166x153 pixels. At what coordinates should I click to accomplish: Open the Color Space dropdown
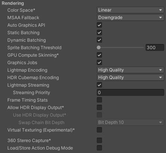(x=130, y=10)
